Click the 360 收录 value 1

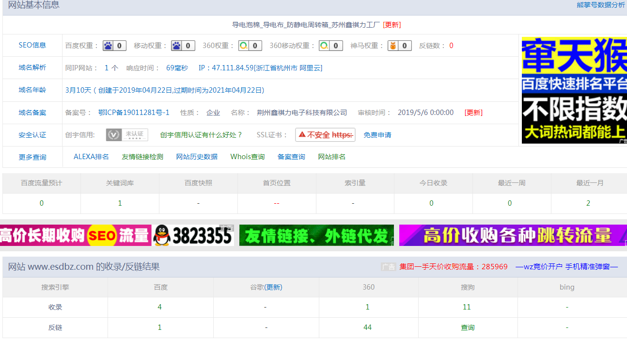click(x=368, y=307)
